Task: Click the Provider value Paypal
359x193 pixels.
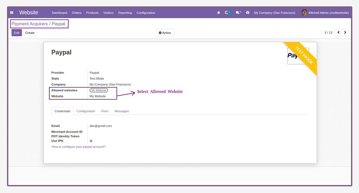Action: tap(94, 72)
